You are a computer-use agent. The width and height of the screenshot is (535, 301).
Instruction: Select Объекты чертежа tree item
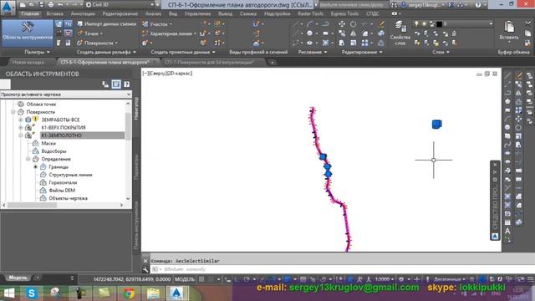(x=68, y=198)
